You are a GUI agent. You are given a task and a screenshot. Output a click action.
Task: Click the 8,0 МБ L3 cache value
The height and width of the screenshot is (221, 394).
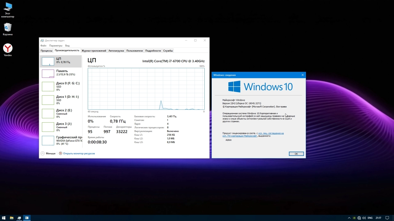(x=171, y=142)
